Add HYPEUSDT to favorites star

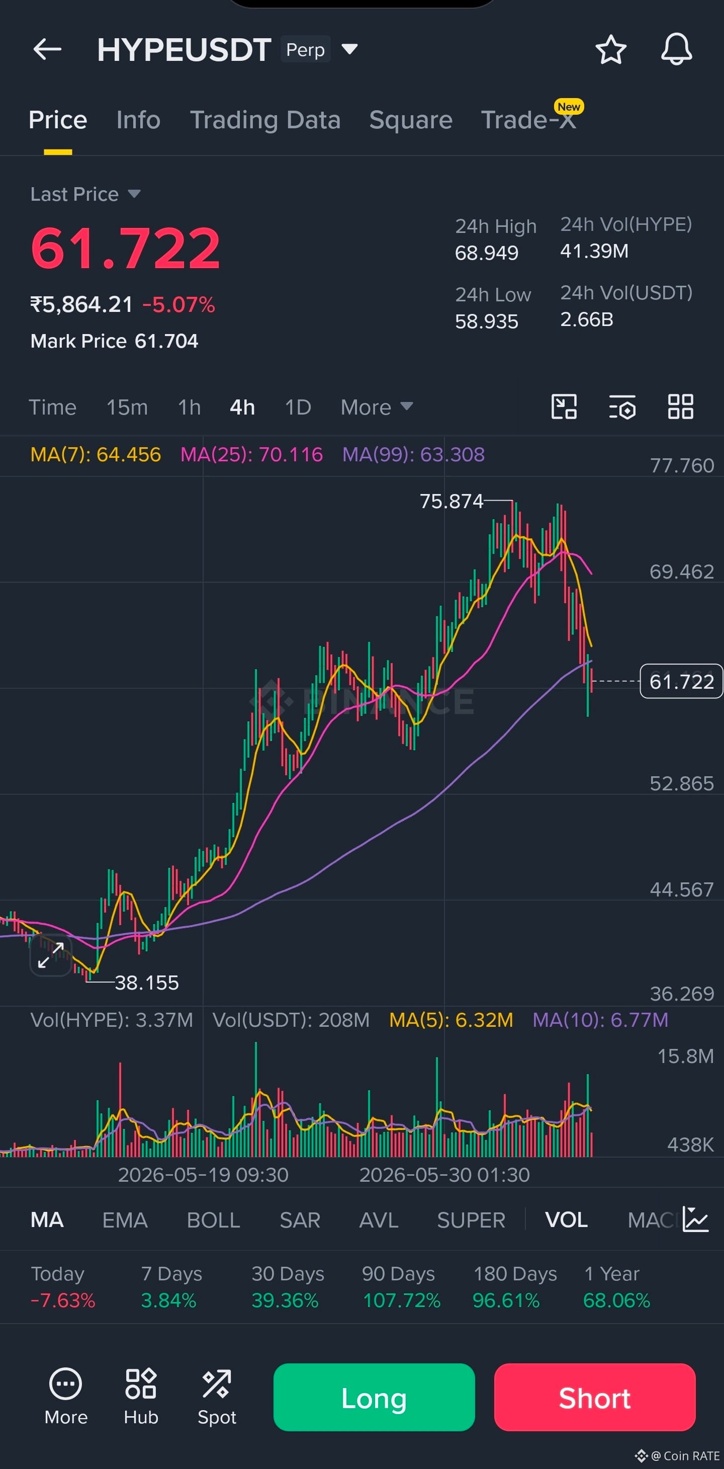tap(610, 50)
